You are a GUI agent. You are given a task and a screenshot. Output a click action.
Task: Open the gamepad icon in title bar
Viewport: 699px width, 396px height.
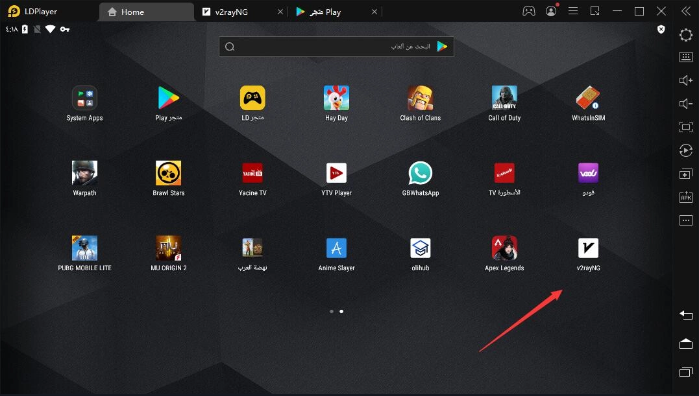(x=529, y=11)
